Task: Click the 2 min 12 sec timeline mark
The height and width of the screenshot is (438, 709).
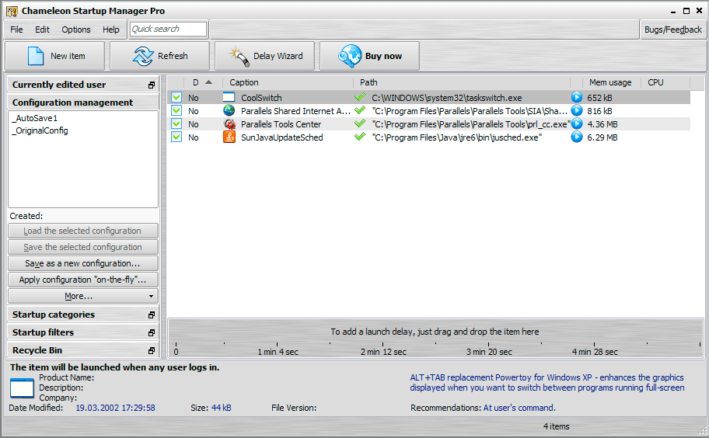Action: (x=383, y=352)
